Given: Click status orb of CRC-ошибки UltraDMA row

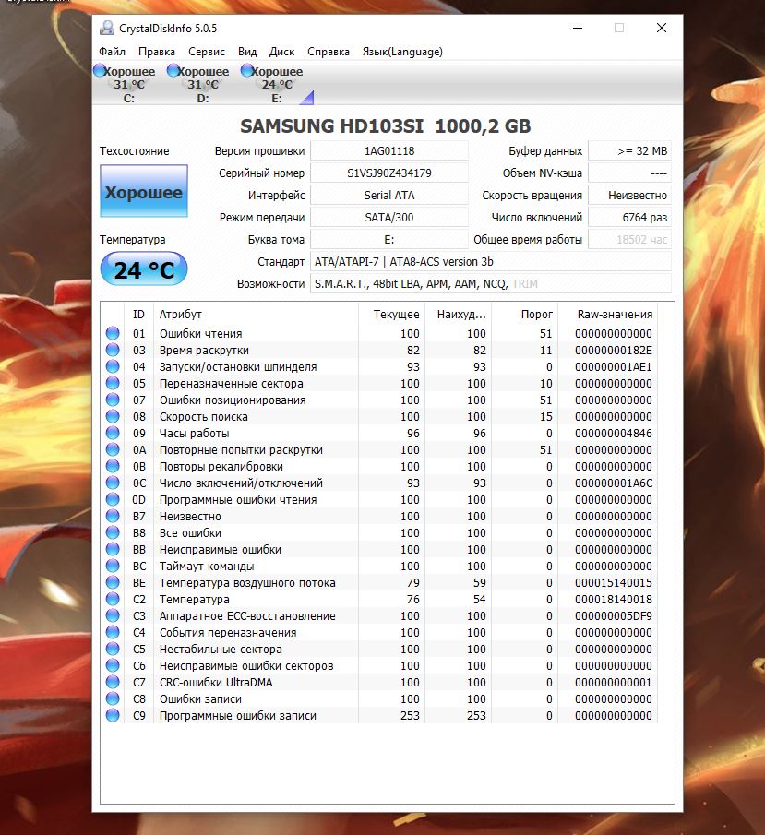Looking at the screenshot, I should (113, 682).
